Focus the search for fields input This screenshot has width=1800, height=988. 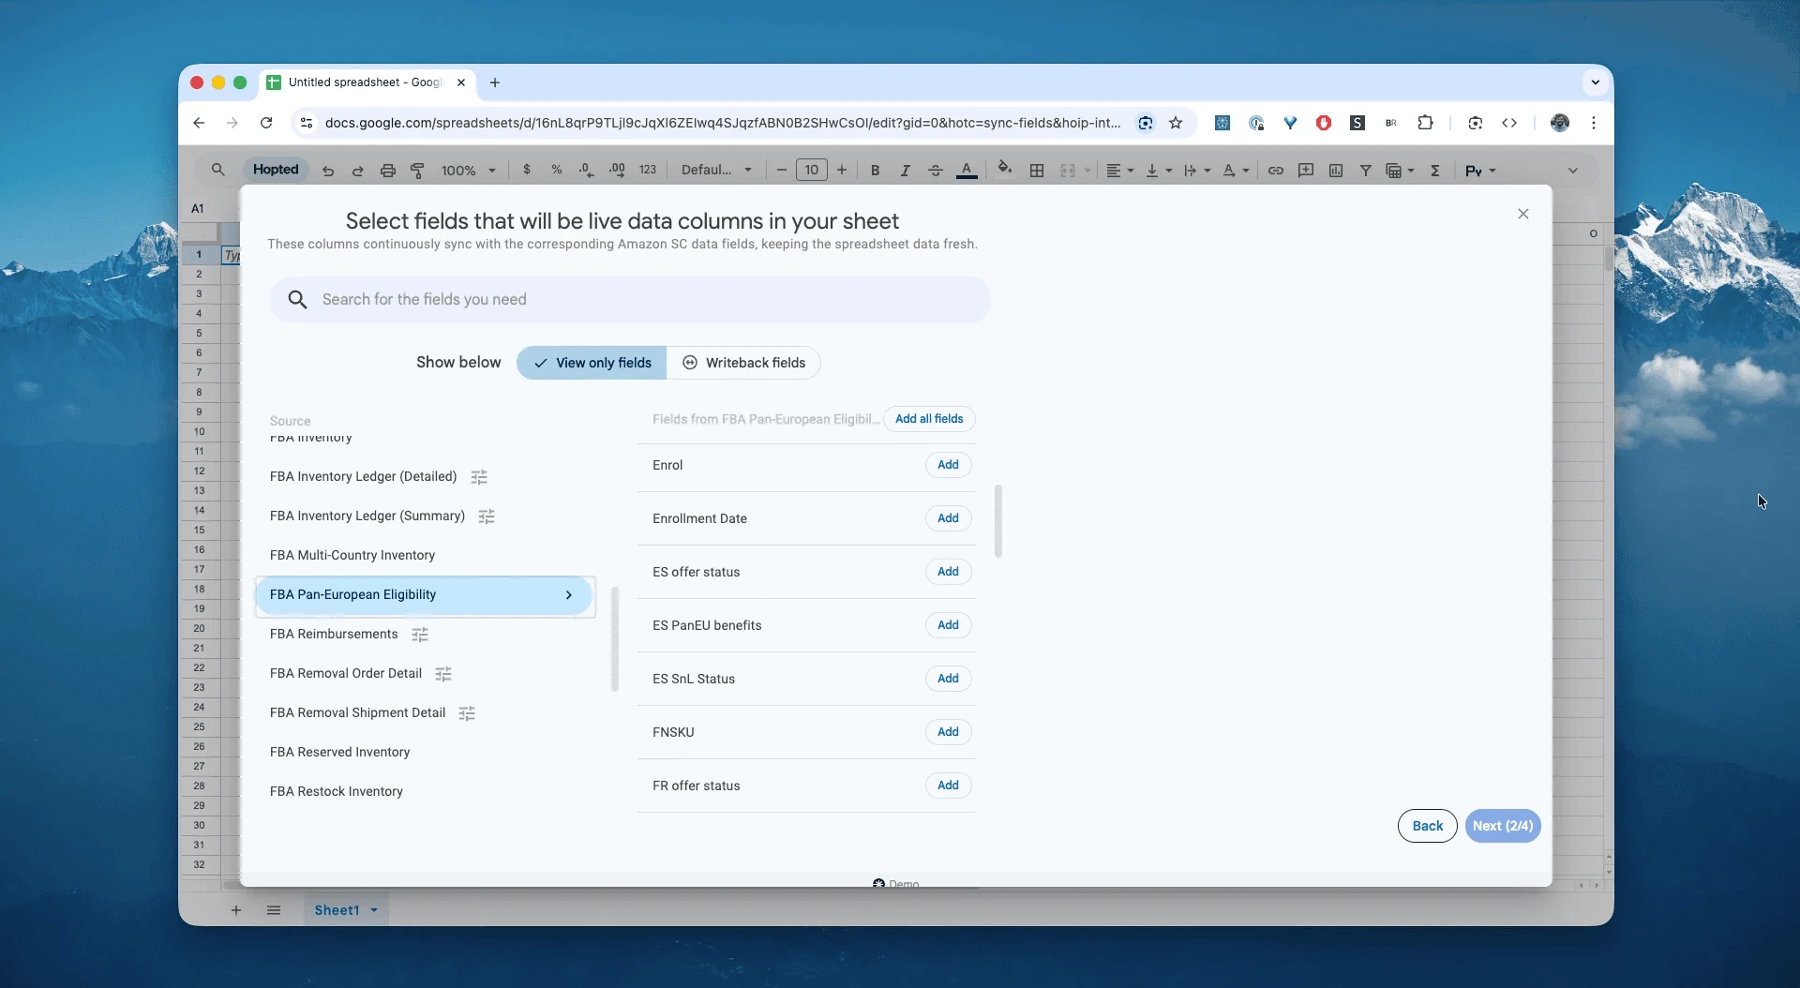click(630, 299)
